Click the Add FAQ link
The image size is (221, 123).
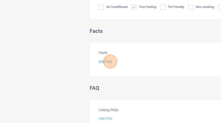tap(105, 119)
